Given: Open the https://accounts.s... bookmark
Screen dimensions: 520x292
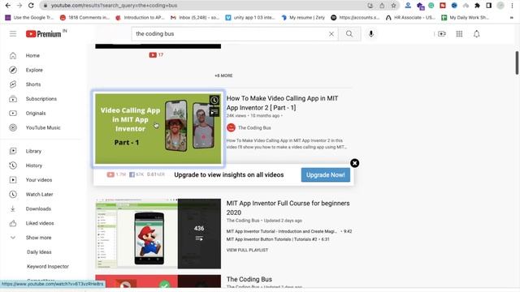Looking at the screenshot, I should tap(356, 18).
